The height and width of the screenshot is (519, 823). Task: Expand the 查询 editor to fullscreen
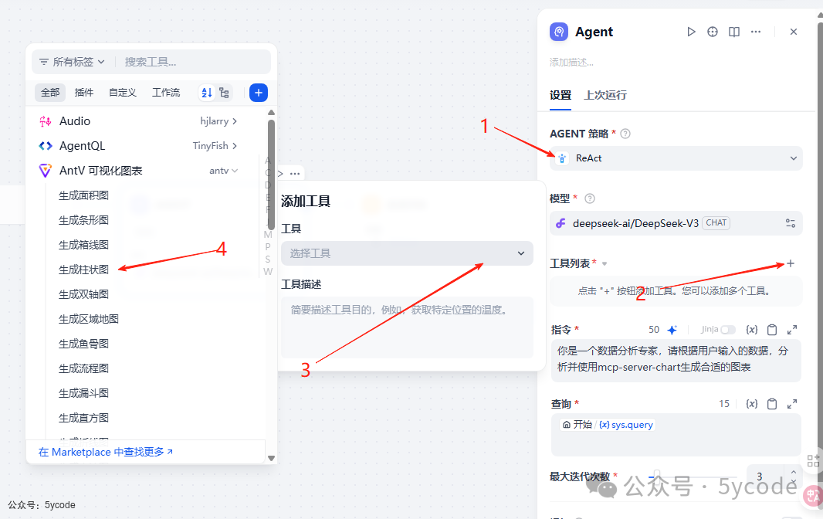(792, 404)
